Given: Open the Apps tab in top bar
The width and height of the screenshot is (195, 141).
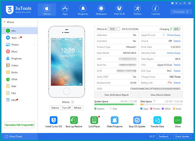Looking at the screenshot, I should click(x=65, y=10).
